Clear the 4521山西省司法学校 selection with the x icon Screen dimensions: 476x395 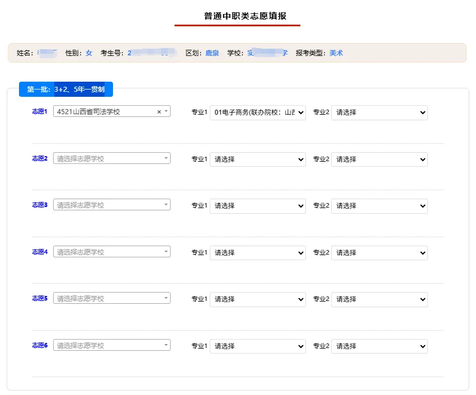(x=159, y=112)
